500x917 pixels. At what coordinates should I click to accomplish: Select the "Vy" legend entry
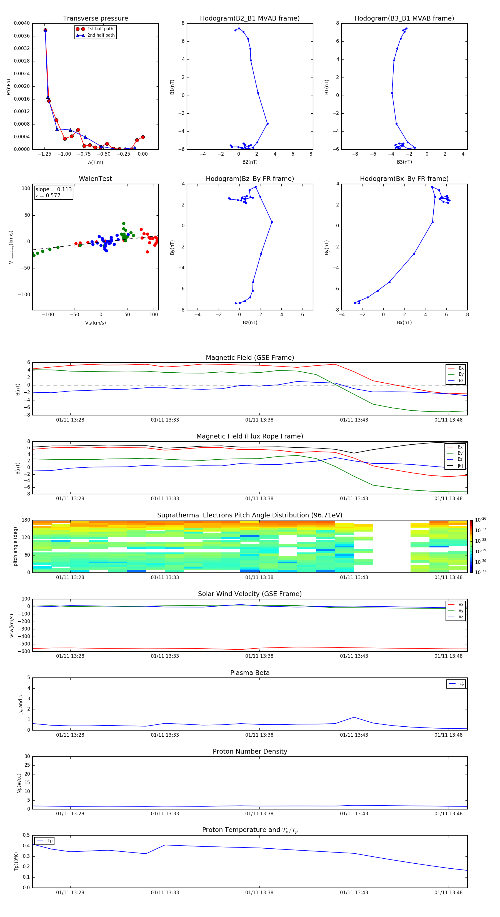456,611
